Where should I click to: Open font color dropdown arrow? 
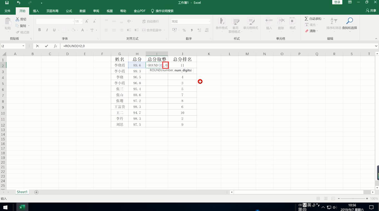87,30
